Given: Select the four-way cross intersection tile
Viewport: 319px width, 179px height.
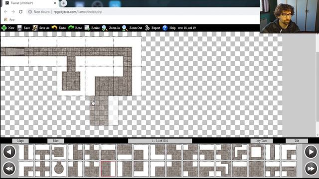Looking at the screenshot, I should pyautogui.click(x=42, y=169).
